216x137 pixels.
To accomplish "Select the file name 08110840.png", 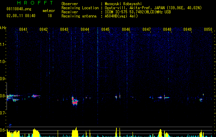I will (19, 9).
